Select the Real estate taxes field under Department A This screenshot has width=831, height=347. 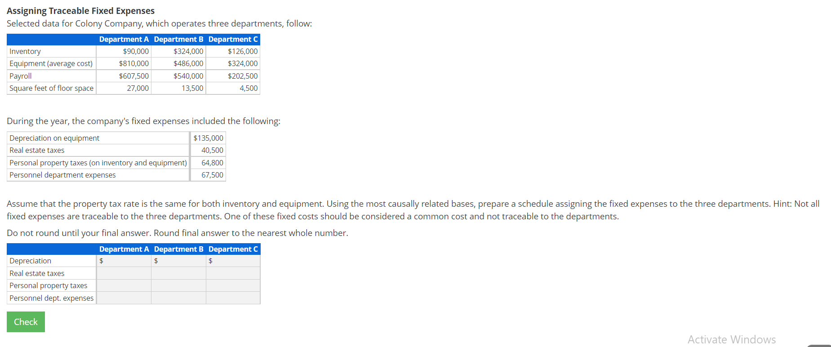click(124, 273)
